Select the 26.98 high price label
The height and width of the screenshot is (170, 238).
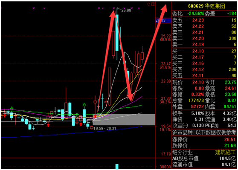(x=126, y=11)
